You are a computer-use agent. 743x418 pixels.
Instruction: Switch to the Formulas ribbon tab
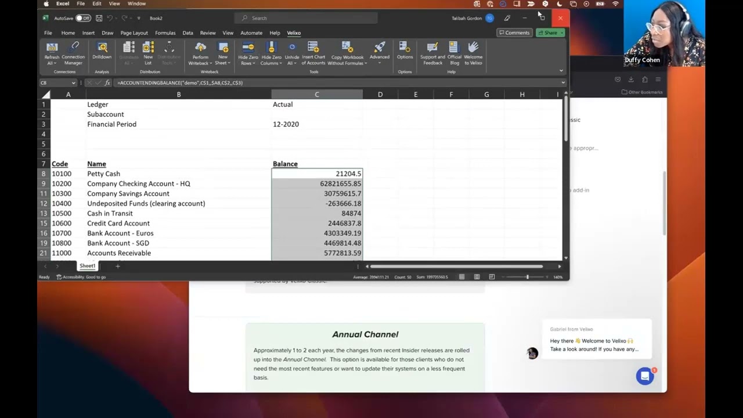[165, 33]
